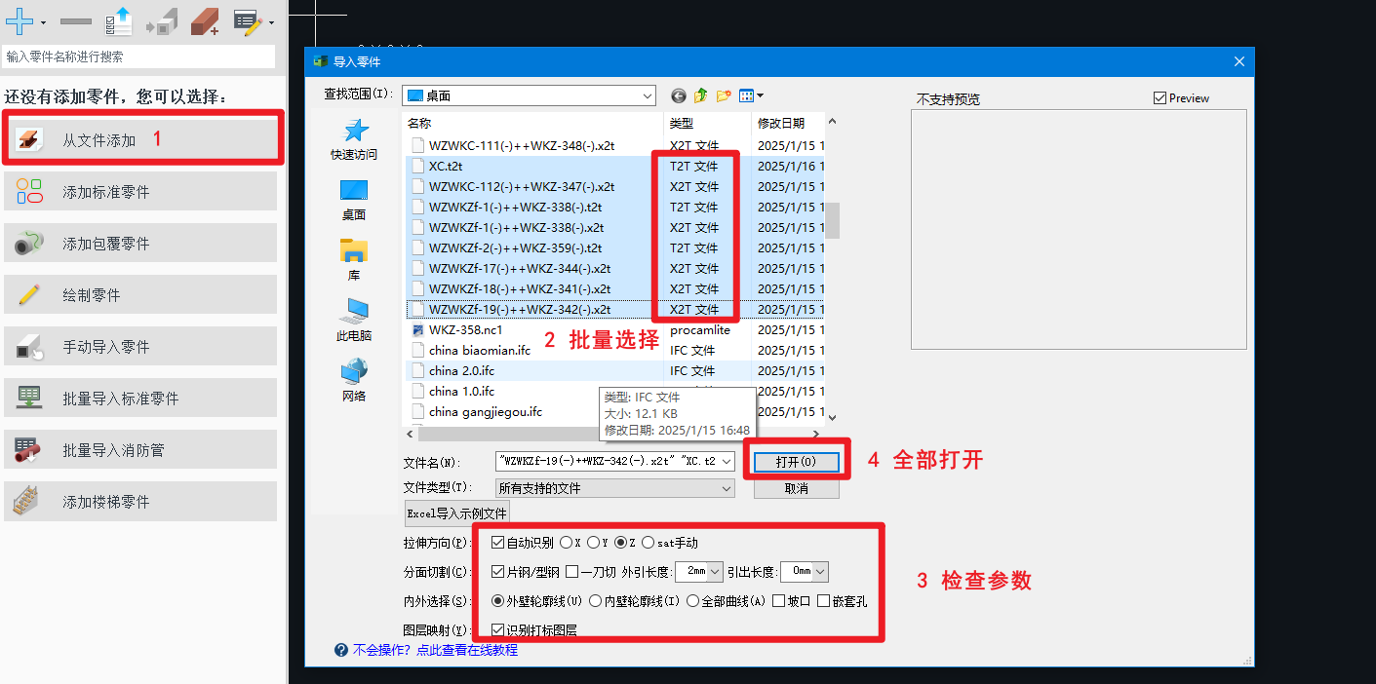
Task: Open the 文件类型 dropdown
Action: [614, 487]
